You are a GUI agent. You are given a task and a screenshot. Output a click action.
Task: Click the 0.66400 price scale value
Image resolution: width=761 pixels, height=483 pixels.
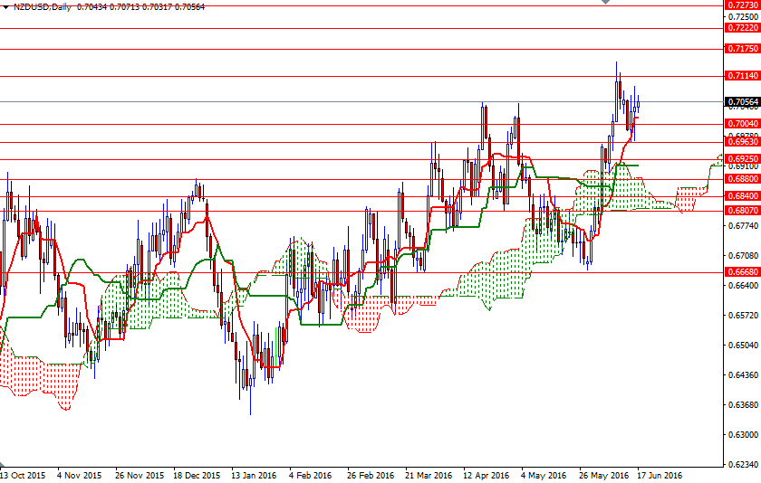coord(744,285)
